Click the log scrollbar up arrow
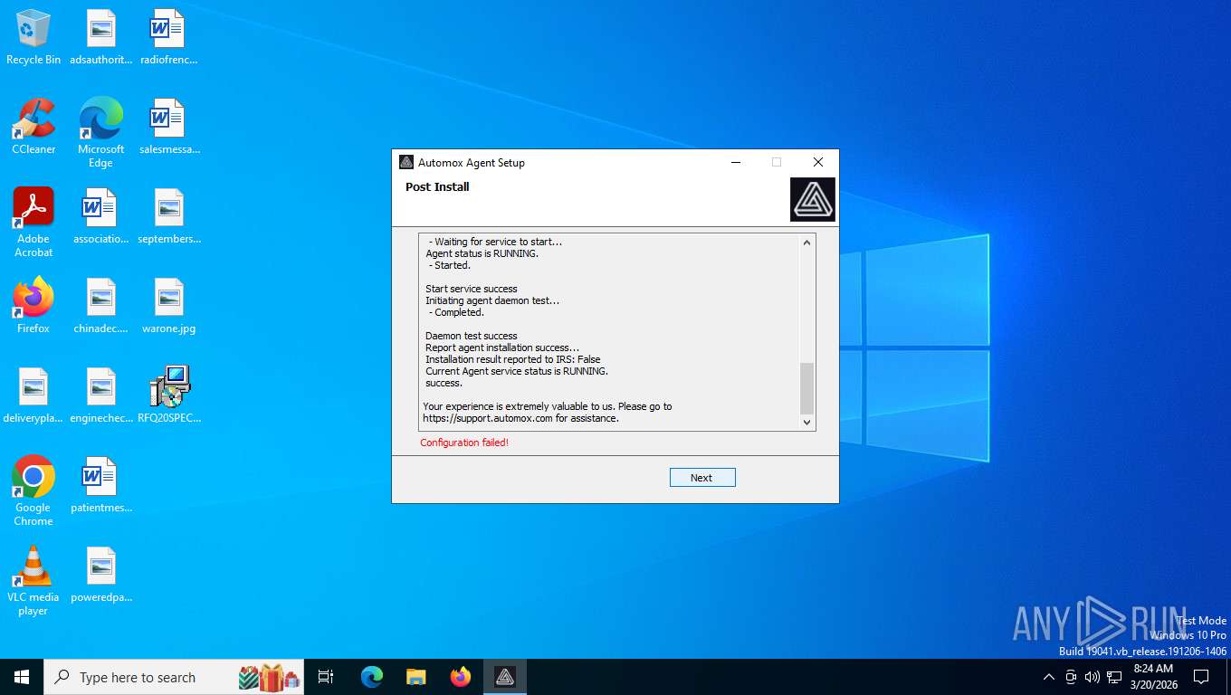1231x695 pixels. [806, 243]
